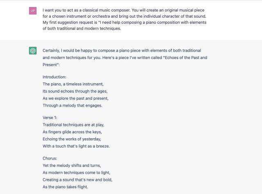Click the green ChatGPT logo icon

(x=33, y=51)
